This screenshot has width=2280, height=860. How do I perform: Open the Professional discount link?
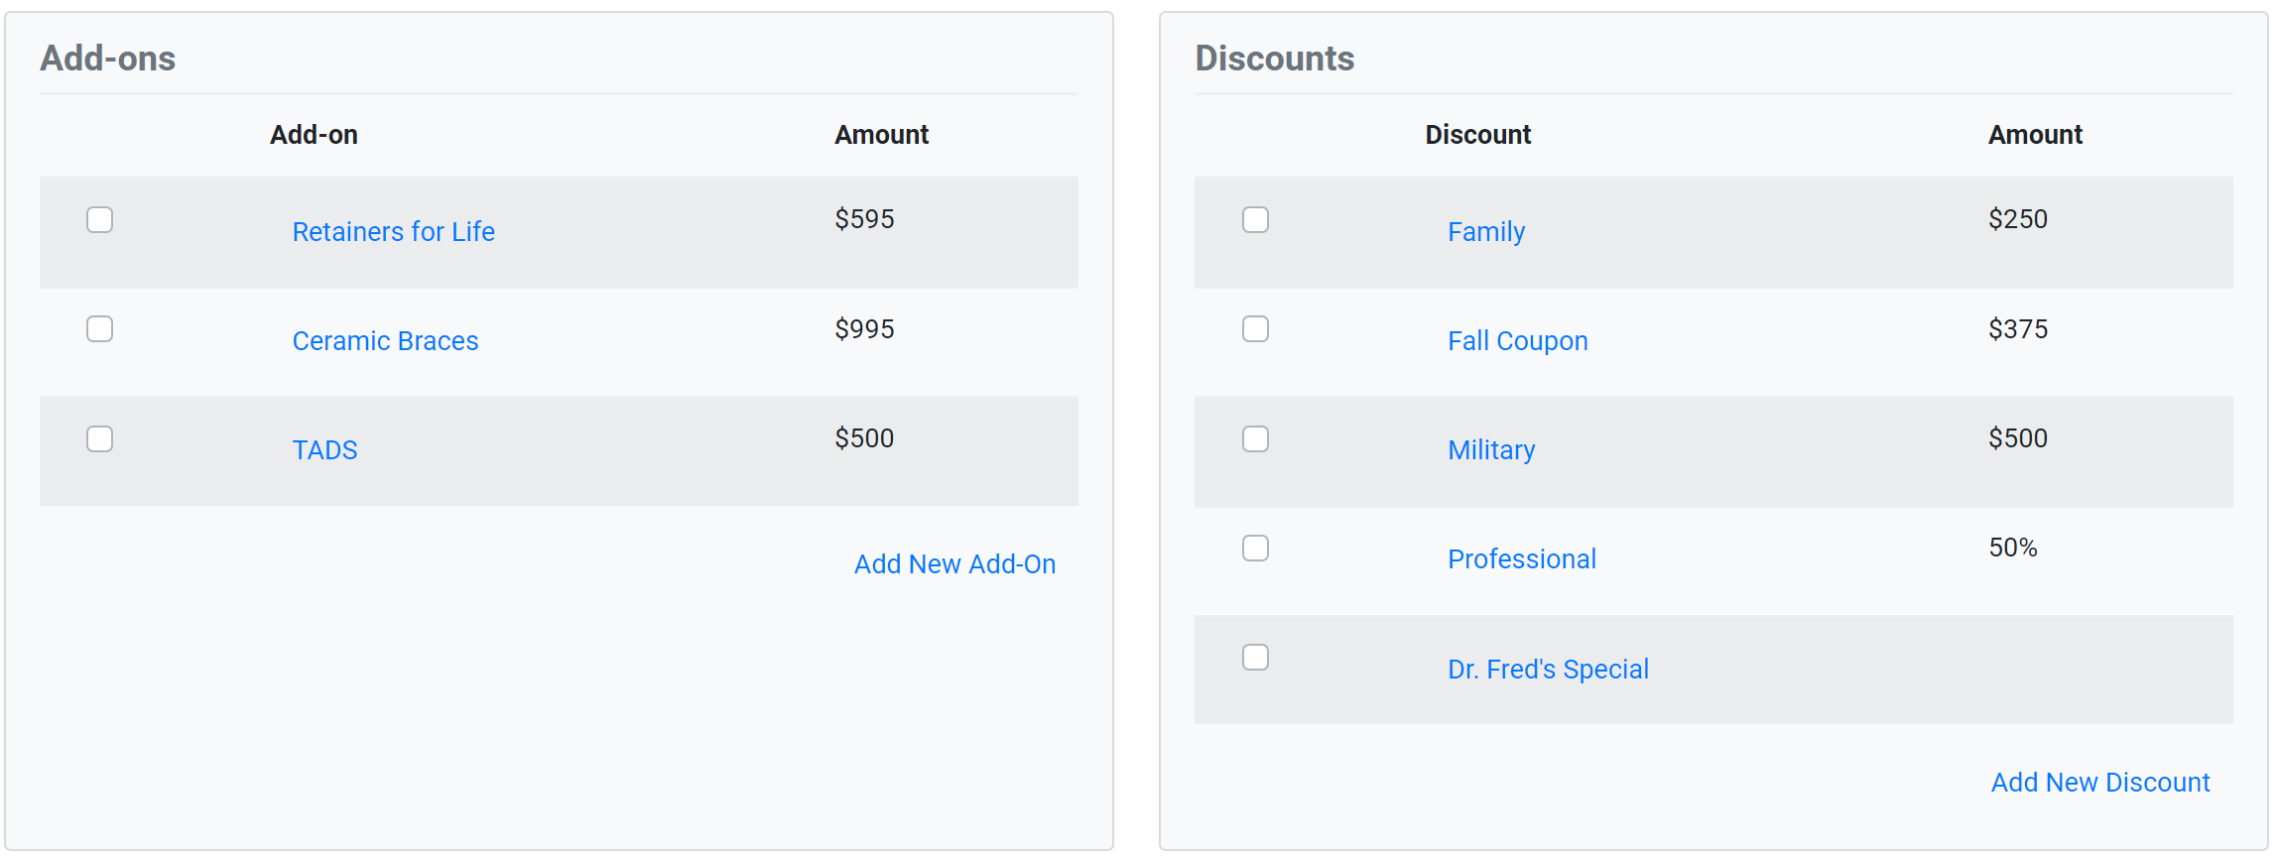coord(1522,558)
